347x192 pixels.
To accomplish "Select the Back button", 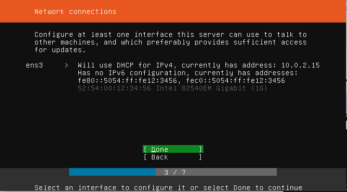I will click(173, 157).
